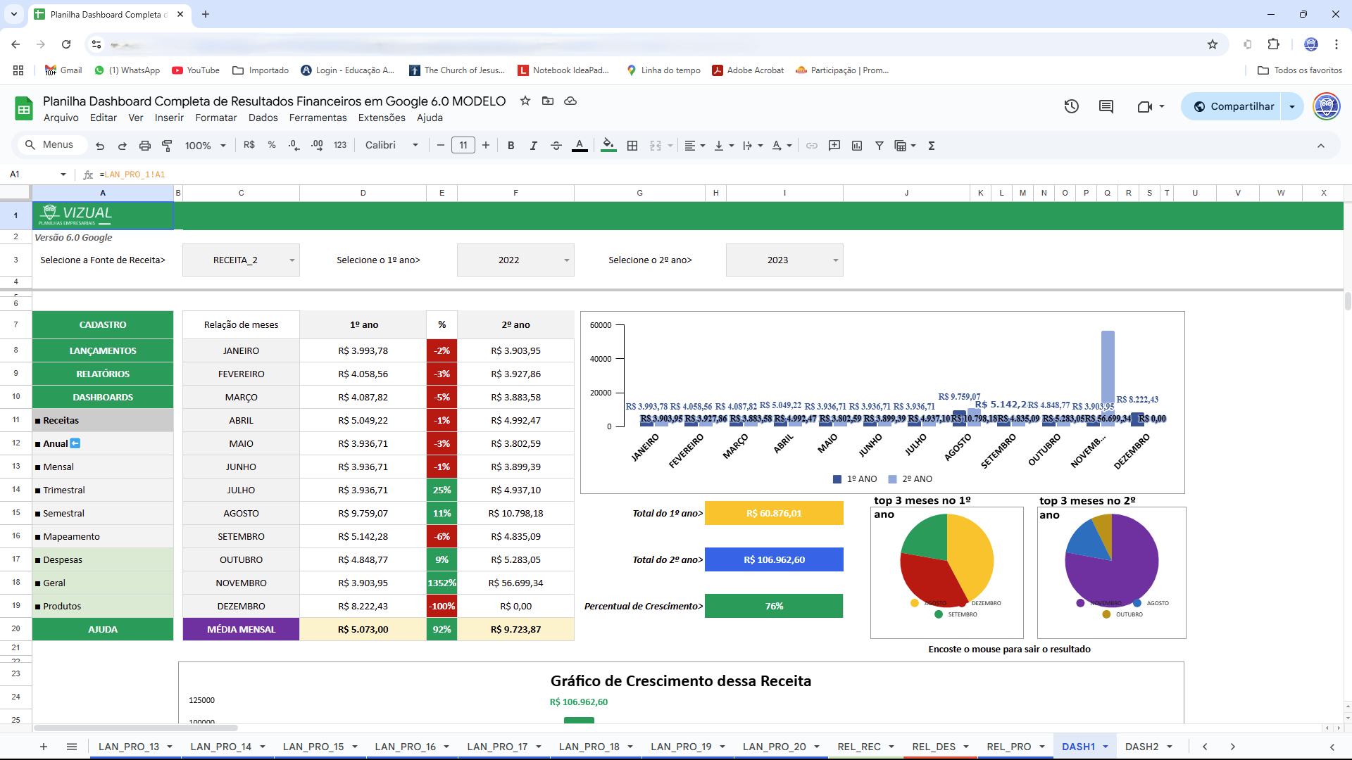This screenshot has width=1352, height=760.
Task: Open the RECEITA_2 source dropdown
Action: 292,260
